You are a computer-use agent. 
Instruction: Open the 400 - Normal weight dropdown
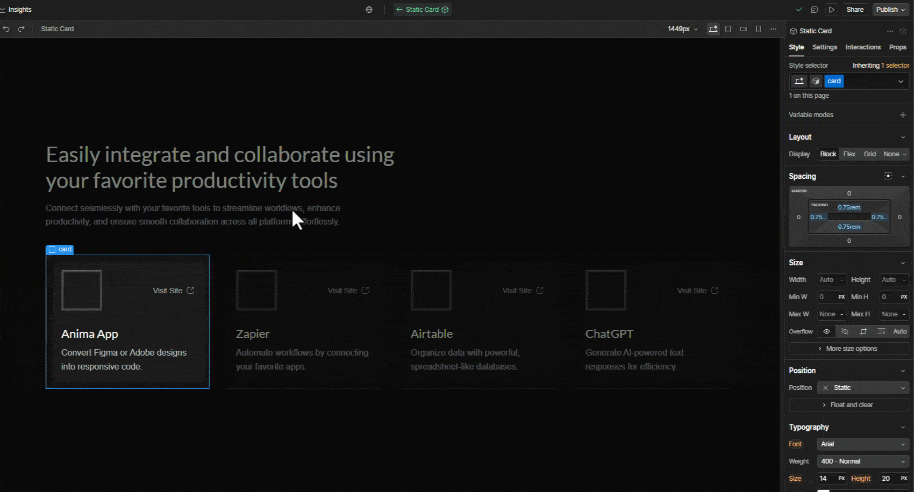[863, 461]
